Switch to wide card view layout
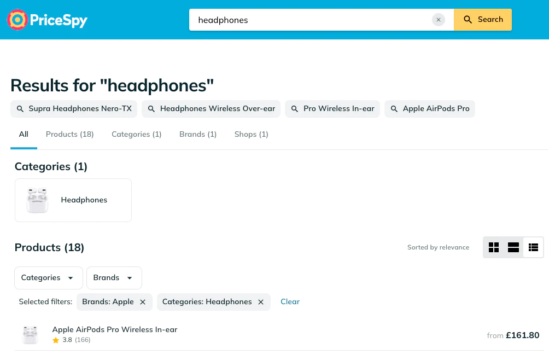Screen dimensions: 549x354 pos(513,247)
